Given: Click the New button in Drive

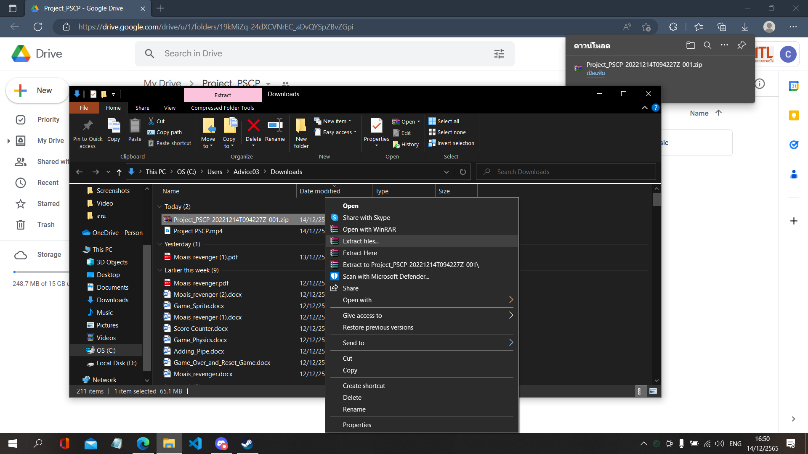Looking at the screenshot, I should click(37, 90).
